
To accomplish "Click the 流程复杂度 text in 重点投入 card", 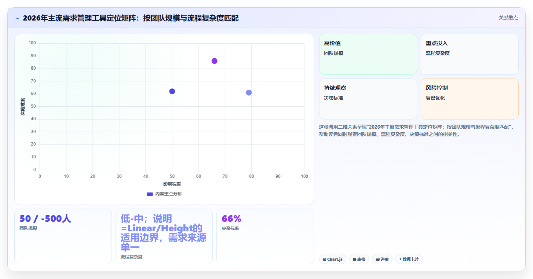I will (438, 53).
